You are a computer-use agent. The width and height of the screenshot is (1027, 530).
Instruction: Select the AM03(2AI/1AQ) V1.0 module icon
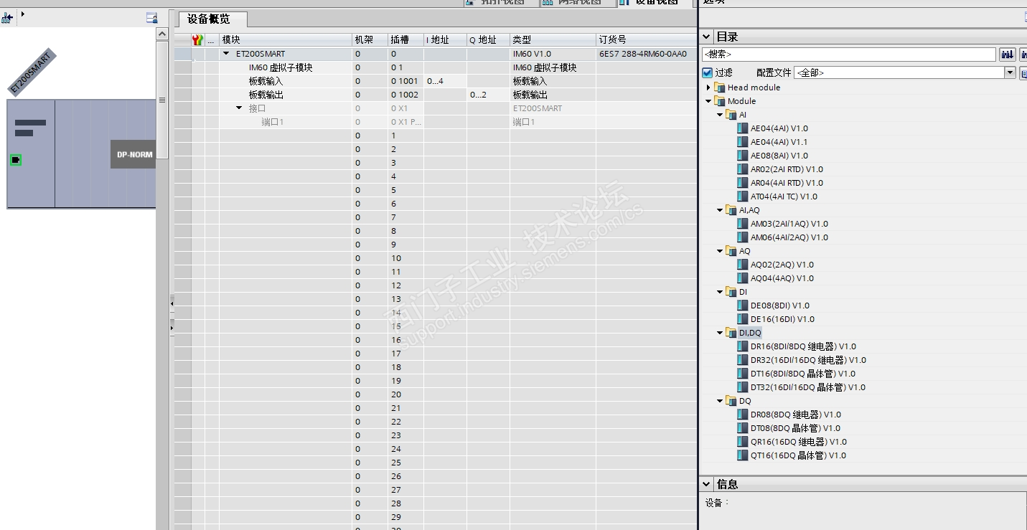(x=743, y=224)
